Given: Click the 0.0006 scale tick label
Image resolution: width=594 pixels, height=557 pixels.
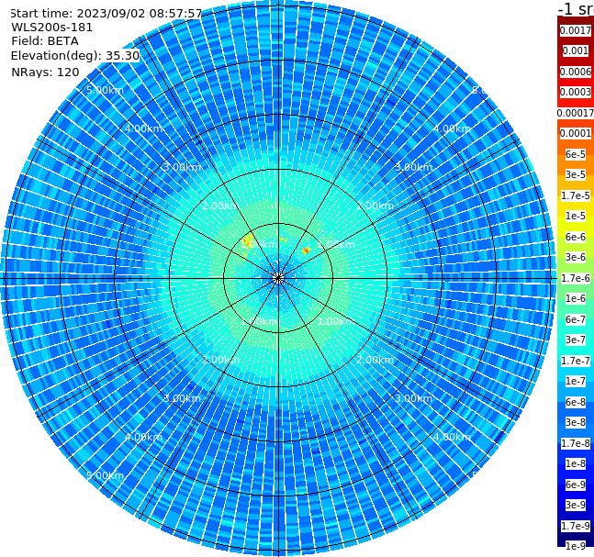Looking at the screenshot, I should (576, 72).
